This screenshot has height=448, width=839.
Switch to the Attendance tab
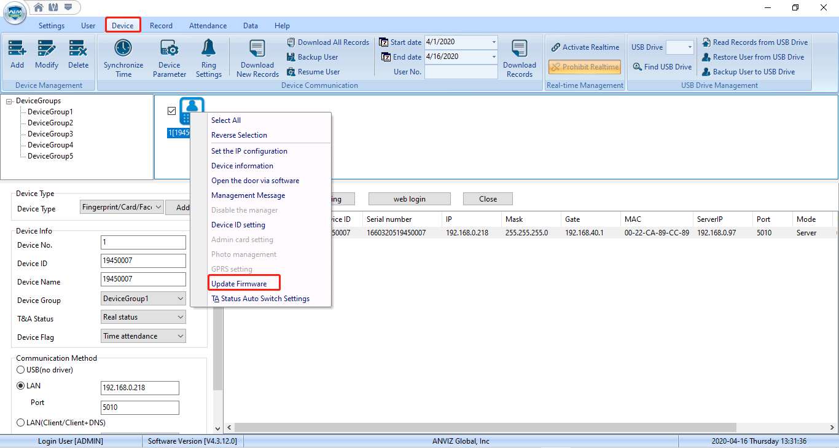[208, 26]
